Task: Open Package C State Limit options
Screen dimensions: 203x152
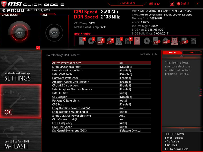Action: pyautogui.click(x=101, y=100)
